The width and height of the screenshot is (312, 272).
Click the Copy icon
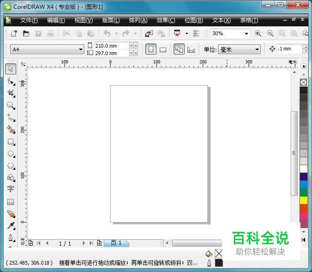point(79,34)
